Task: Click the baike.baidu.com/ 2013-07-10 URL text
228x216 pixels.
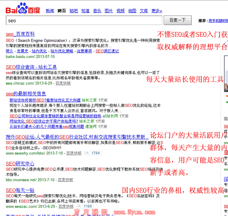Action: pos(30,57)
